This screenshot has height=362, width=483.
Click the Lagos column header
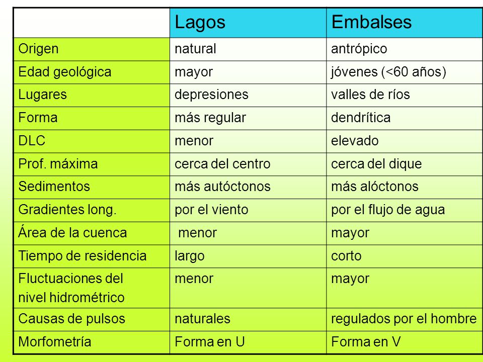pos(248,23)
